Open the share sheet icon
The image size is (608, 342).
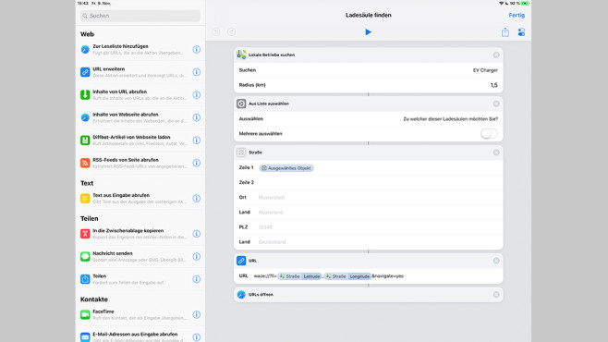(505, 32)
